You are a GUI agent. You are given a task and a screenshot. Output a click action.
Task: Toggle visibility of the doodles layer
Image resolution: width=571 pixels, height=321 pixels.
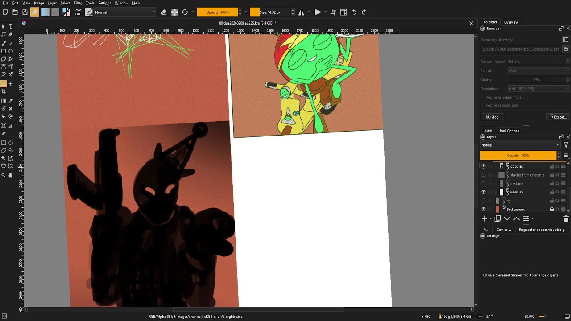484,166
